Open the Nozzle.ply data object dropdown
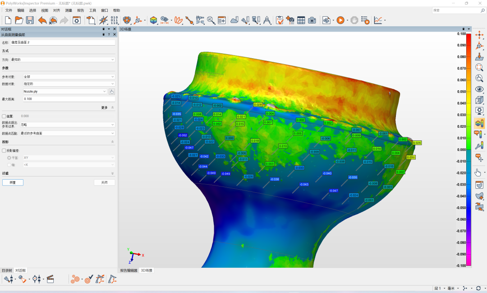The width and height of the screenshot is (487, 293). pos(65,91)
